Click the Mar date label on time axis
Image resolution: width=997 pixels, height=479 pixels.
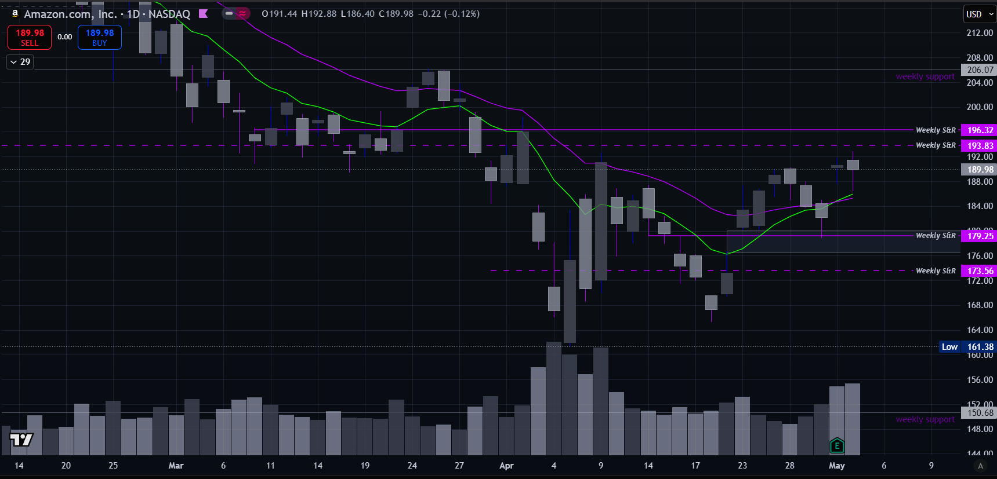pyautogui.click(x=176, y=466)
